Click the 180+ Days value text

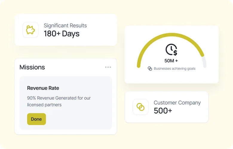[62, 34]
